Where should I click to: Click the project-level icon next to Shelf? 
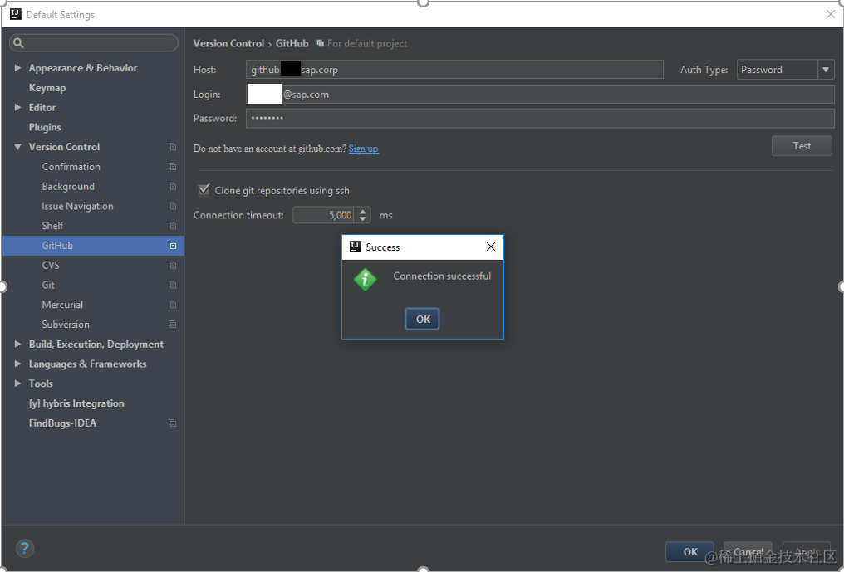172,226
